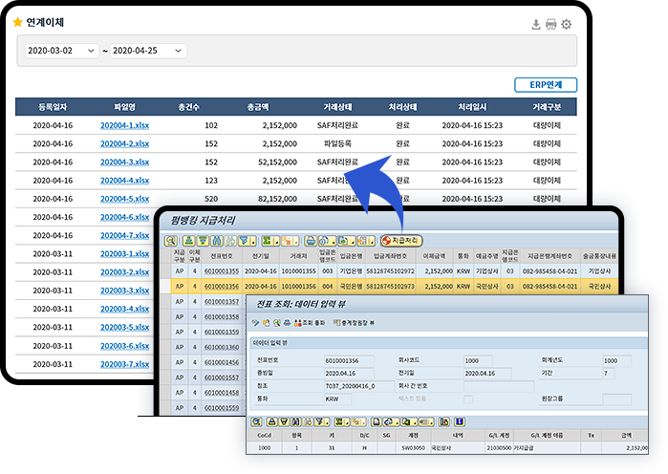Open file link 202004-3.xlsx
The width and height of the screenshot is (668, 474).
click(124, 162)
